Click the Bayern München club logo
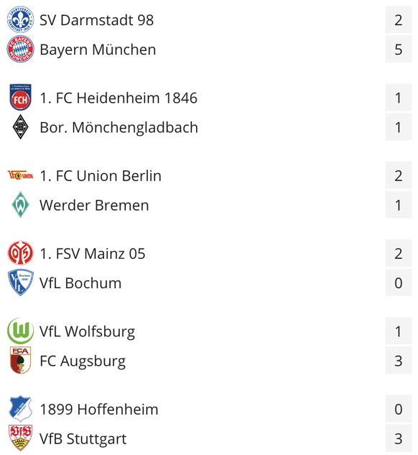 pyautogui.click(x=20, y=49)
